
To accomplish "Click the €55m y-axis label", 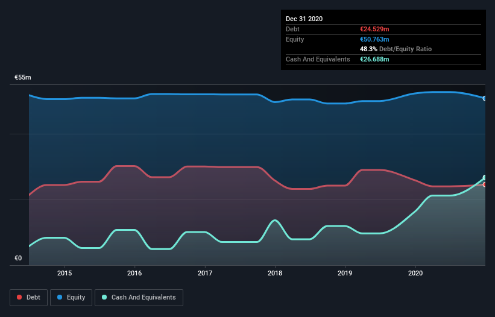I will click(23, 77).
